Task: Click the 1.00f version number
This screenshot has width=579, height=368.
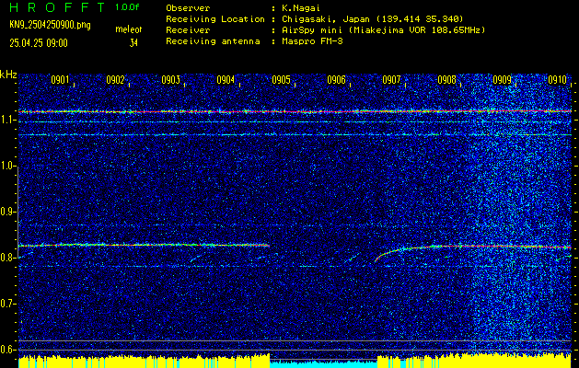Action: click(x=127, y=7)
